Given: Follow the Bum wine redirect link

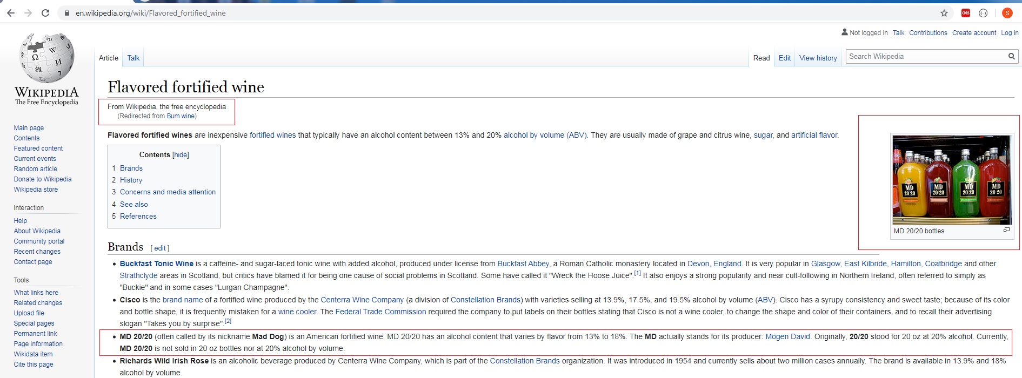Looking at the screenshot, I should coord(181,116).
